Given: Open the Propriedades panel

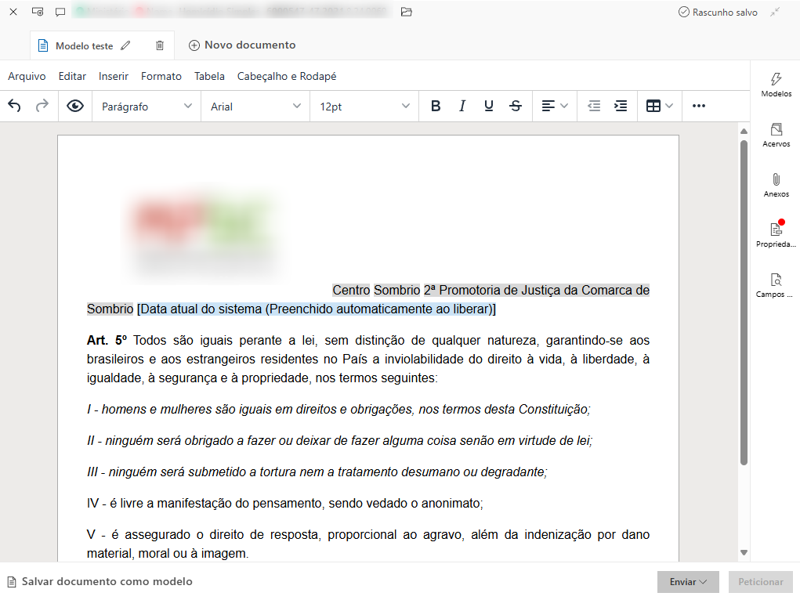Looking at the screenshot, I should click(x=776, y=234).
